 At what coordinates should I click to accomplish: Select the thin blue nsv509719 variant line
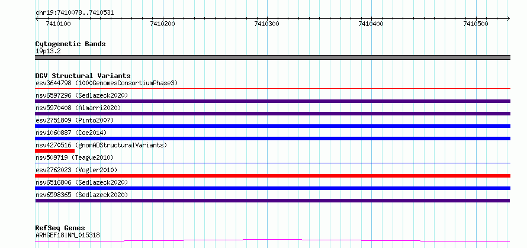[x=272, y=163]
